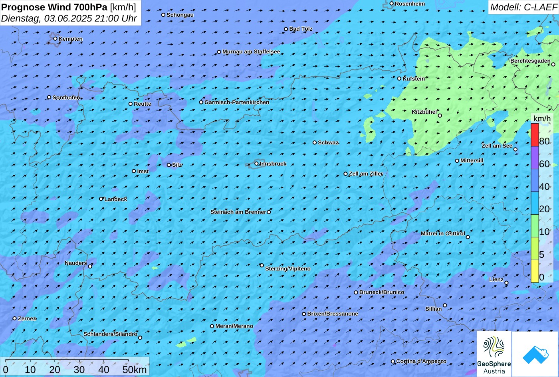Click the Brixen/Bressanone label

[x=333, y=314]
